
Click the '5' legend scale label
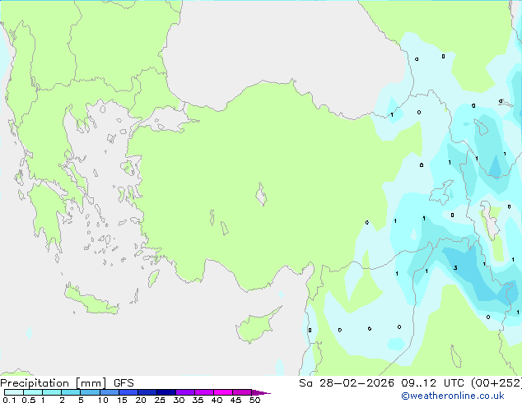click(x=81, y=400)
